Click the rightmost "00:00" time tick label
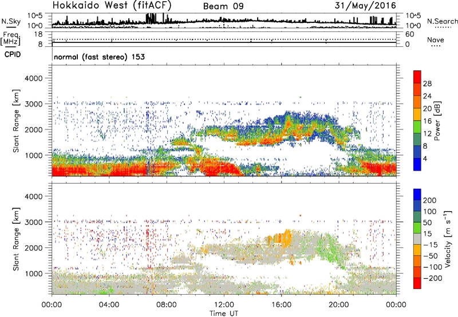Viewport: 458px width, 317px height. [396, 305]
